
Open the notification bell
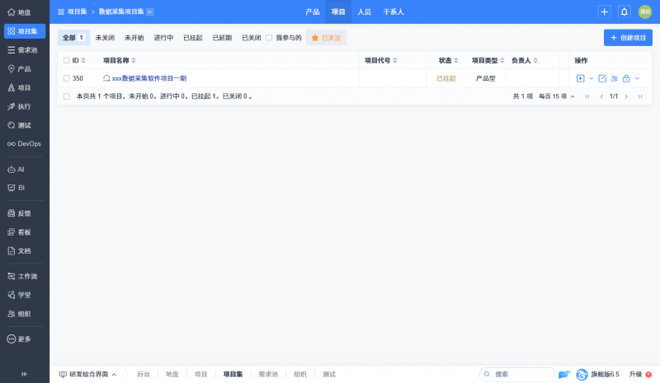pyautogui.click(x=625, y=12)
